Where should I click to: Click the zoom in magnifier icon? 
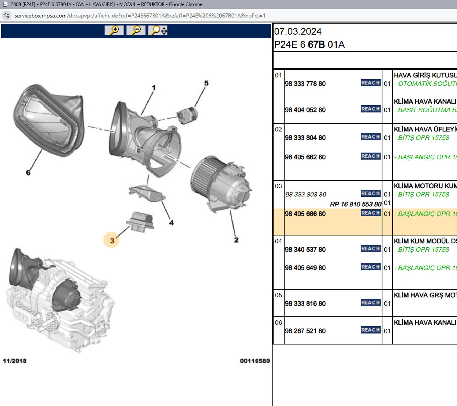(114, 30)
